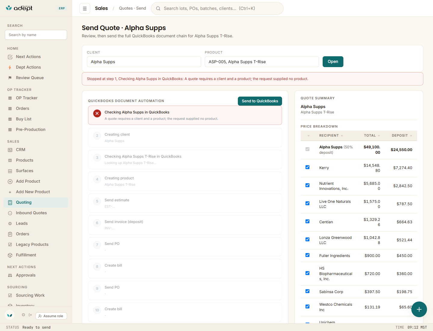Click the hamburger menu icon in top bar

85,8
